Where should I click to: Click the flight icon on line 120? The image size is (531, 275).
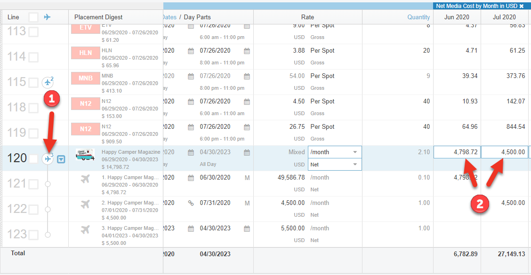click(48, 159)
